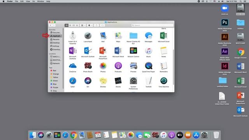Click the Edit Tags toolbar button
Viewport: 249px width, 140px height.
[x=103, y=25]
